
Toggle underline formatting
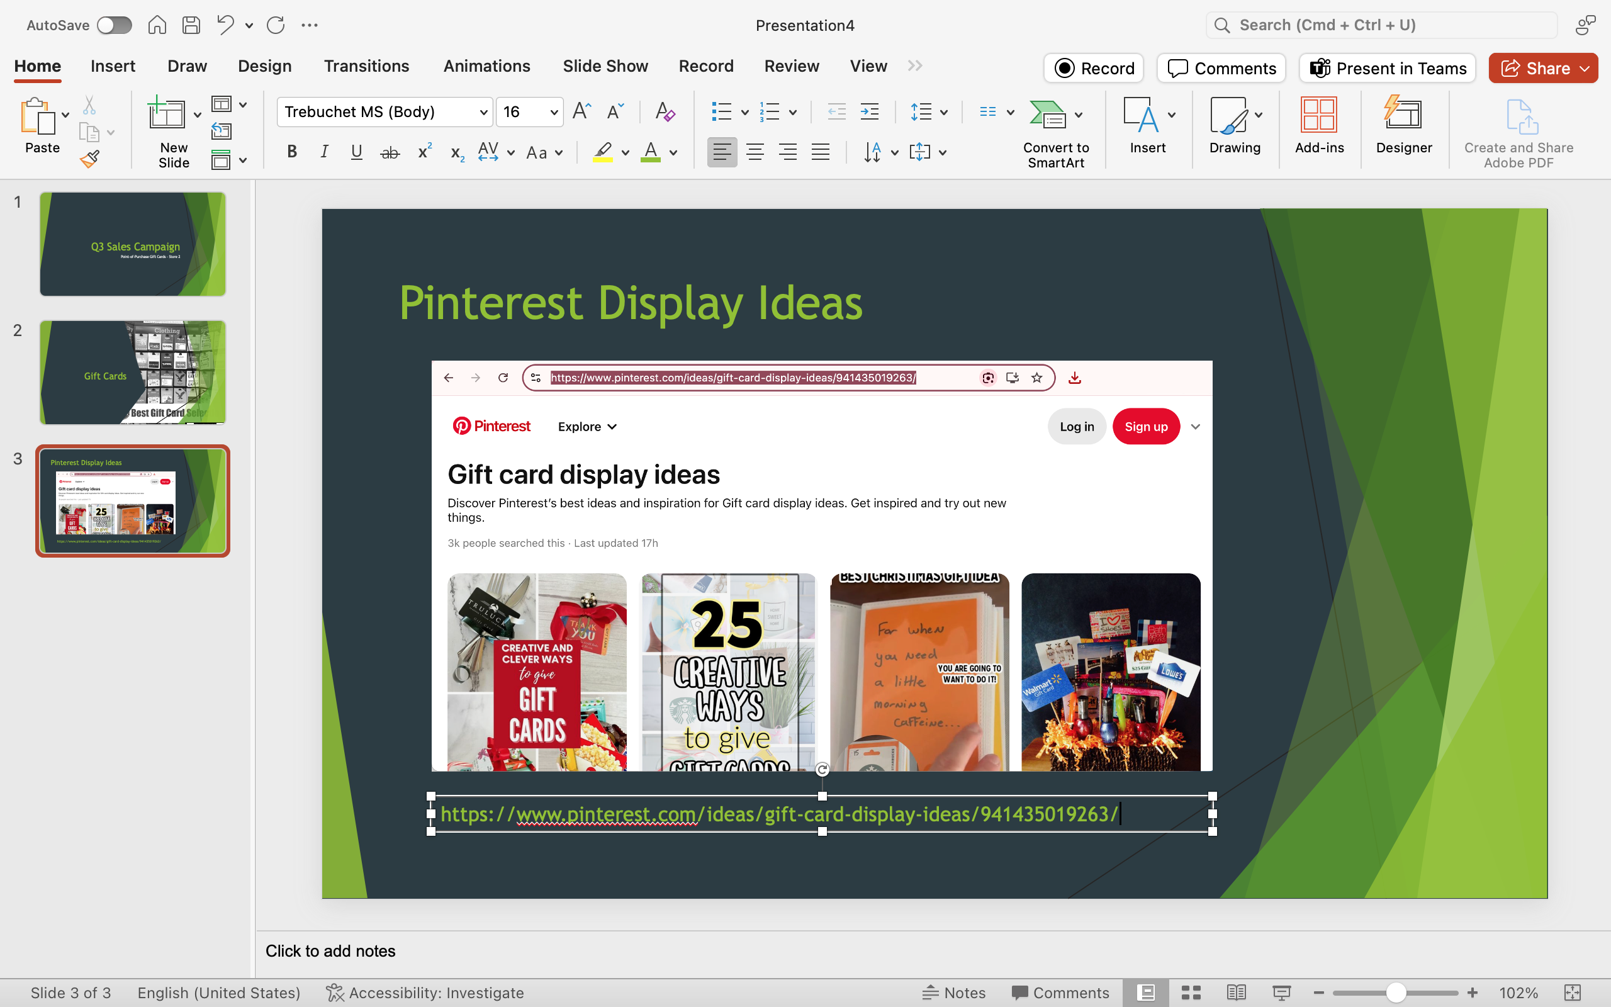point(357,152)
